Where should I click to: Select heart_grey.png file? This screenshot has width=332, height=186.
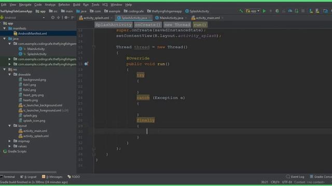[x=31, y=95]
